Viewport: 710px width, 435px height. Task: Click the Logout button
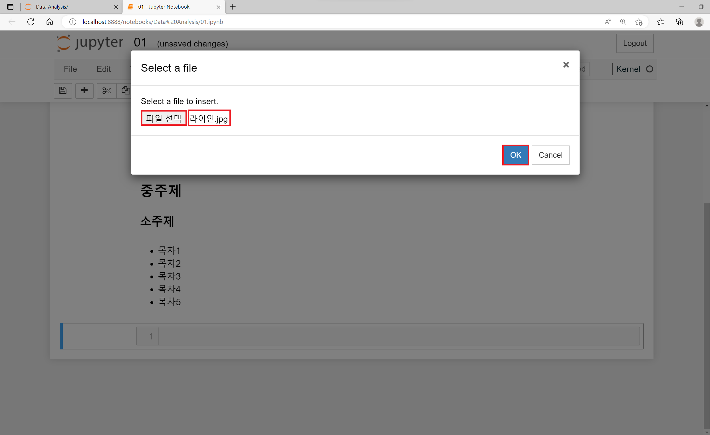click(634, 43)
